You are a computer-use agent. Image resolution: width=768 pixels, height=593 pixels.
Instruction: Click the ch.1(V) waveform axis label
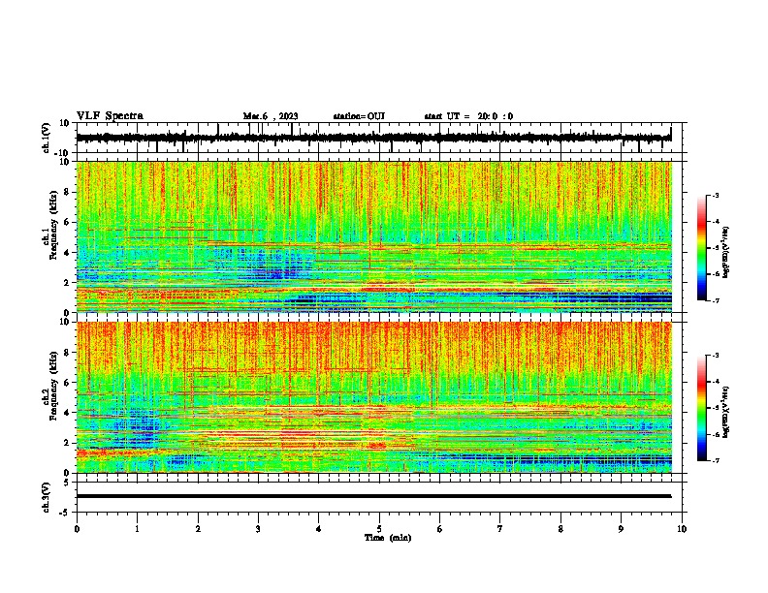(47, 138)
